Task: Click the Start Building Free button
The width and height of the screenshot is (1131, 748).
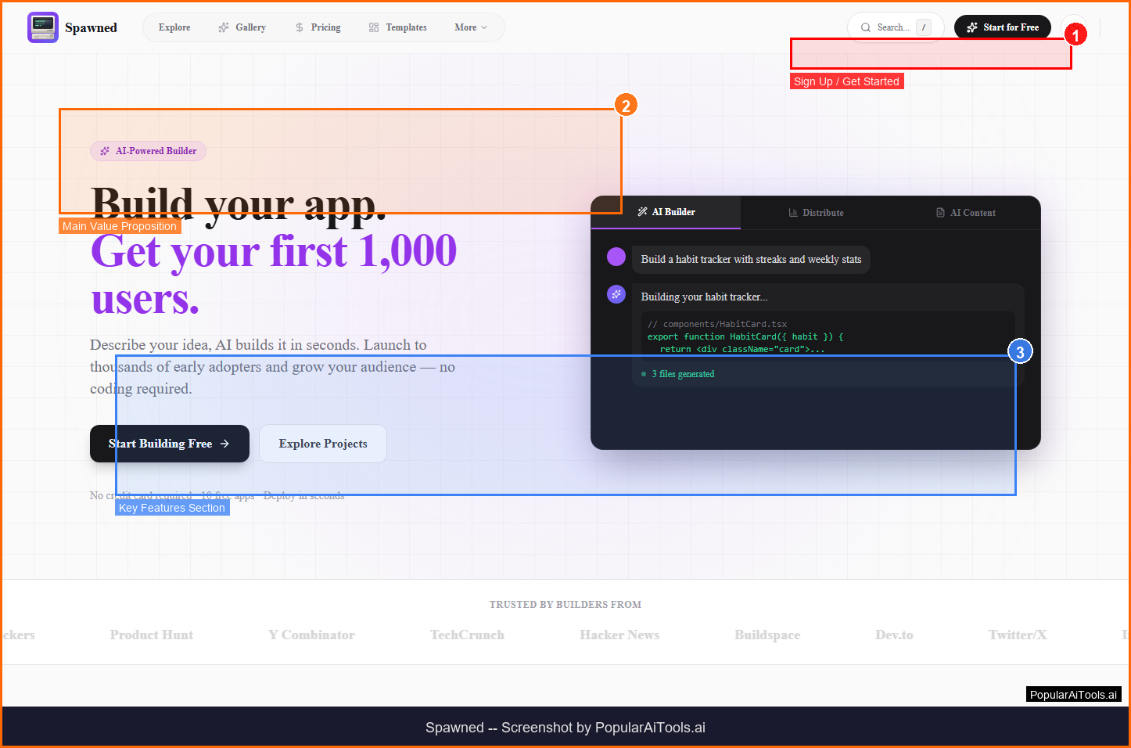Action: pyautogui.click(x=169, y=444)
